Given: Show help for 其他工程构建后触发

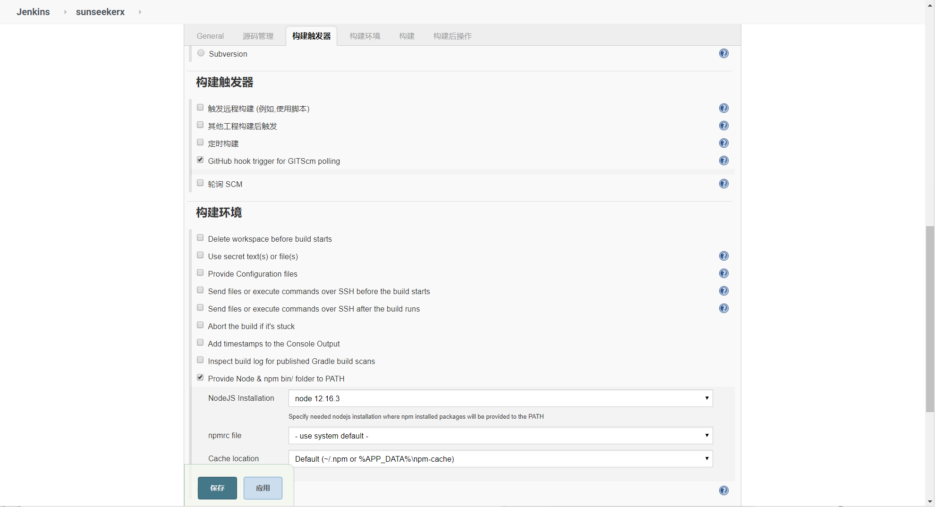Looking at the screenshot, I should pos(723,126).
